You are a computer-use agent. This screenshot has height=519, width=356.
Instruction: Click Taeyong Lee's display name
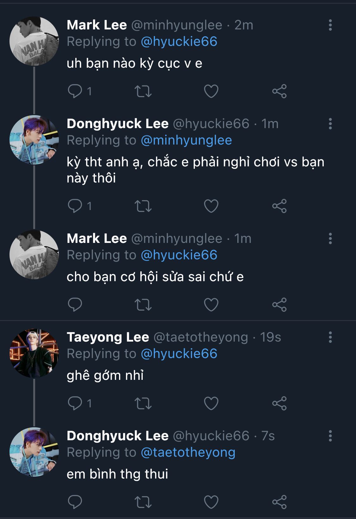(x=108, y=337)
